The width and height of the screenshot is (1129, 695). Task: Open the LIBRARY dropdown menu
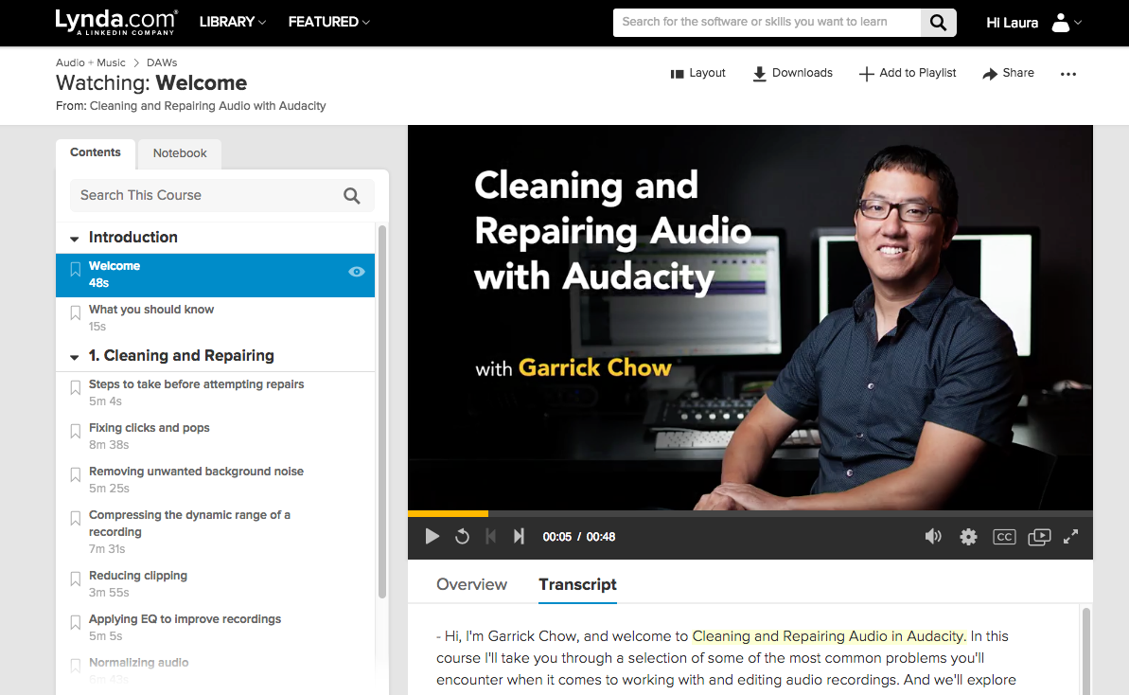click(x=233, y=23)
